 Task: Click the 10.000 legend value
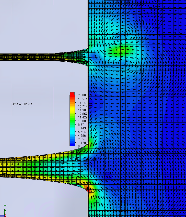click(83, 121)
